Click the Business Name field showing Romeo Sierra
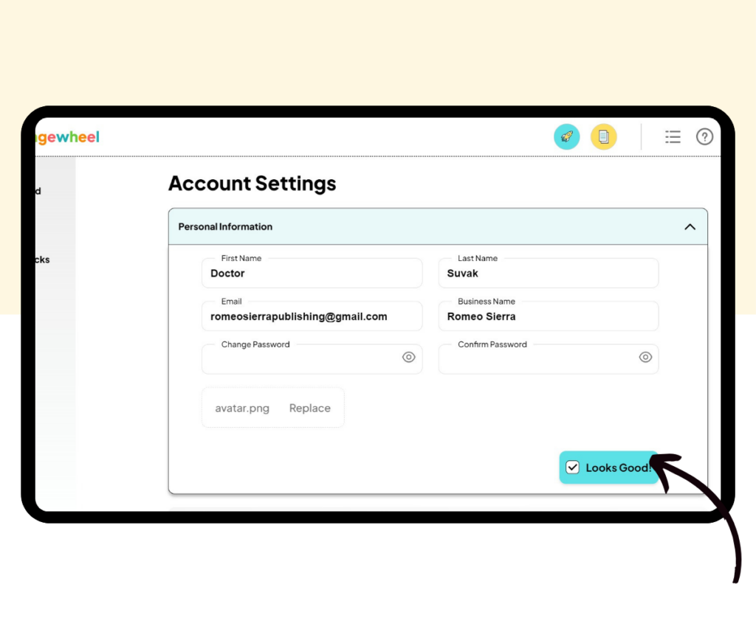Screen dimensions: 756x629 (x=548, y=316)
